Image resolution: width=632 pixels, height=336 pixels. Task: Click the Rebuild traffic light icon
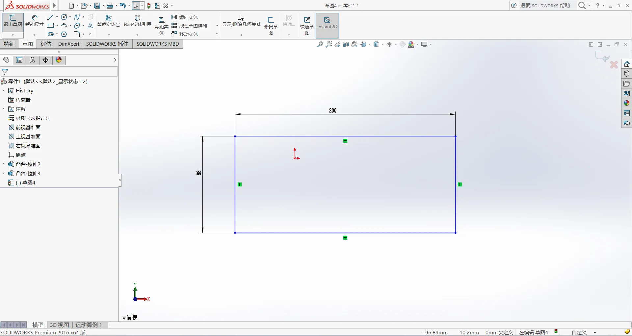[x=149, y=6]
